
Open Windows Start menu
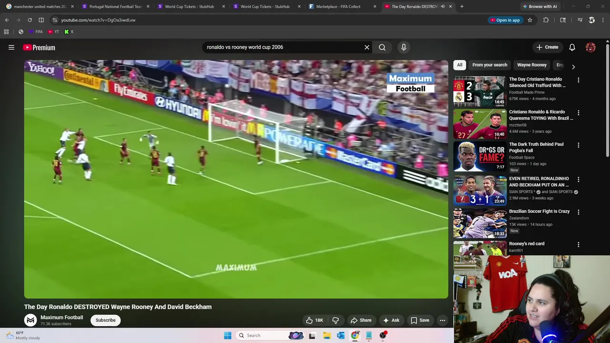pyautogui.click(x=228, y=335)
